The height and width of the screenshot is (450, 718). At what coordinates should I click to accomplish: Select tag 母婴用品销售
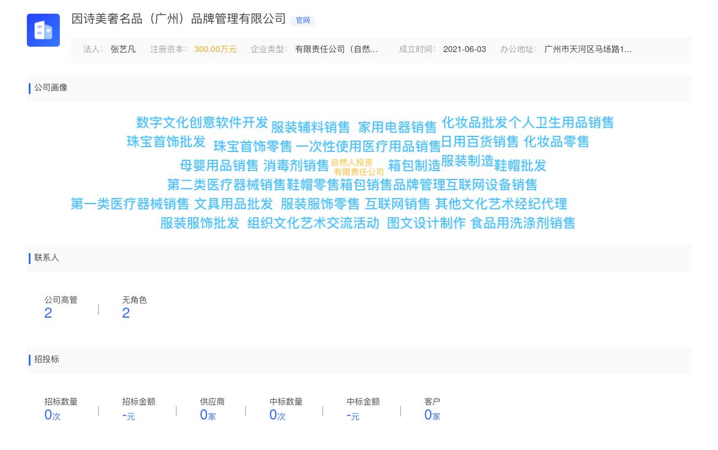(x=219, y=166)
